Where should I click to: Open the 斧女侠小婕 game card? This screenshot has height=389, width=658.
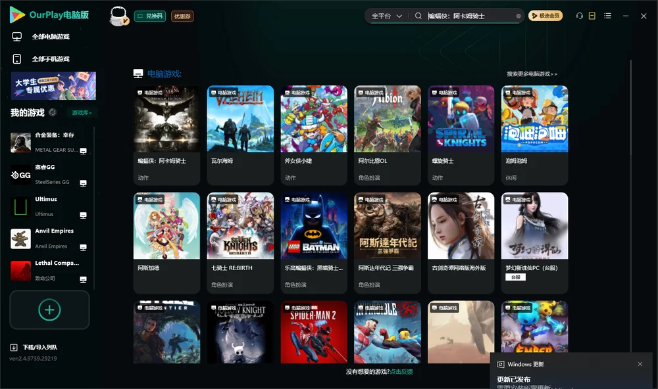314,135
